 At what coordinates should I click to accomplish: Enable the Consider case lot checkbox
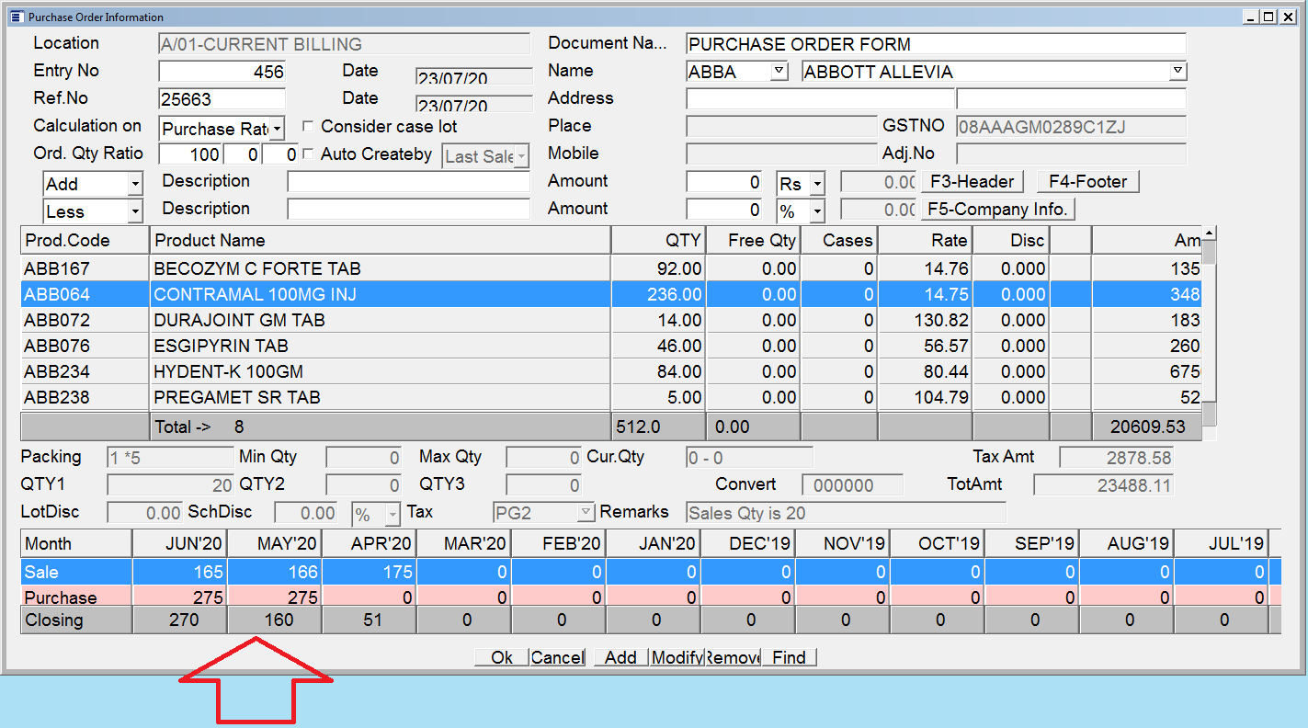click(x=308, y=127)
